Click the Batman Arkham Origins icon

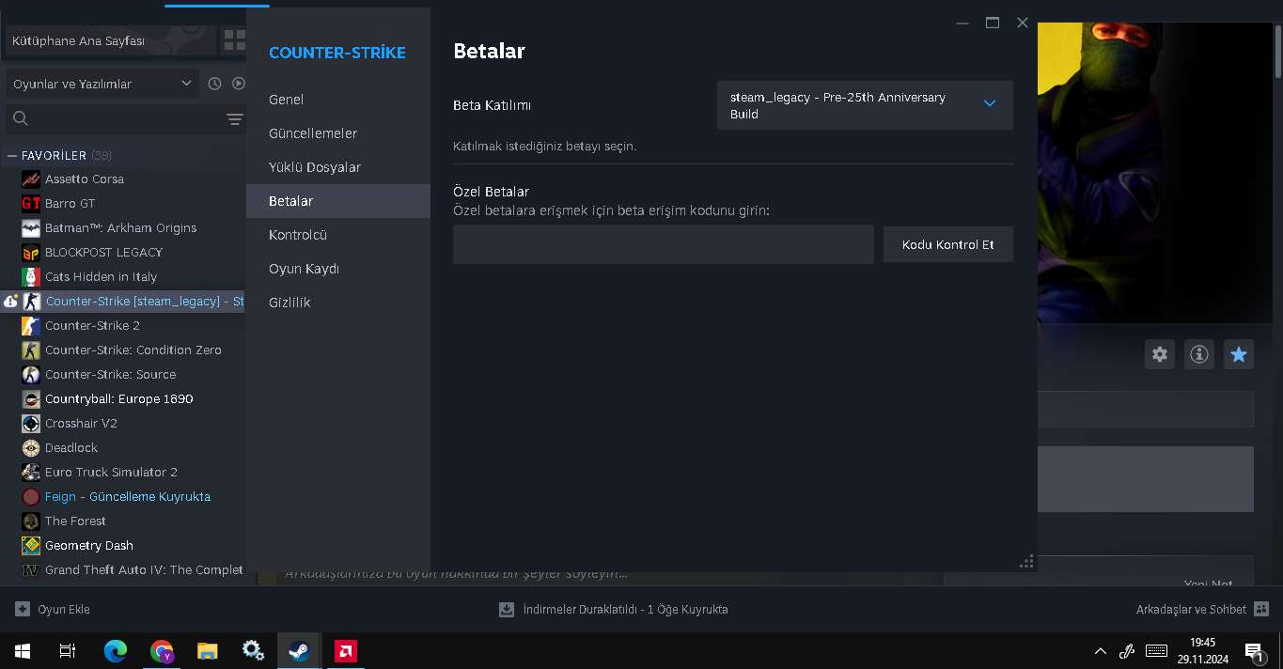pos(31,227)
